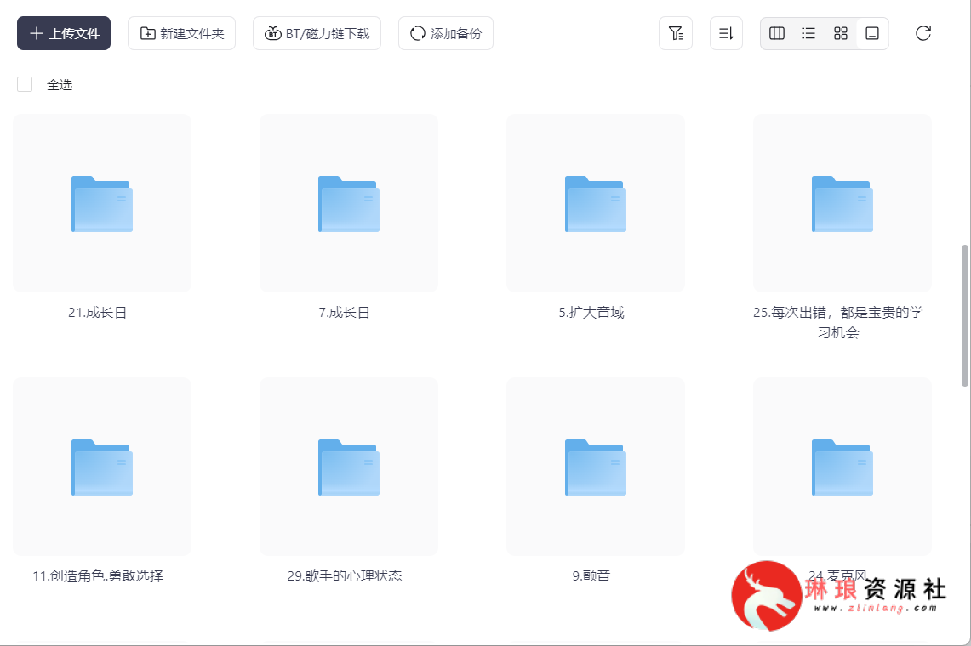Open folder icon of 11.创造角色.勇敢选择
This screenshot has height=646, width=971.
102,467
